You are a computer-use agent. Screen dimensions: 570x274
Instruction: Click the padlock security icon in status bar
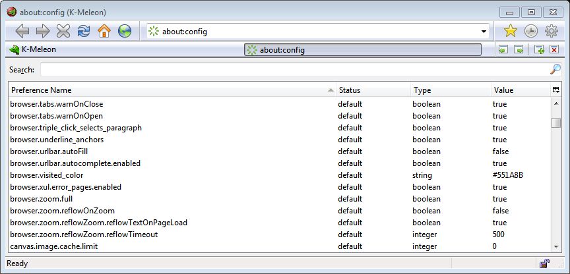point(544,263)
